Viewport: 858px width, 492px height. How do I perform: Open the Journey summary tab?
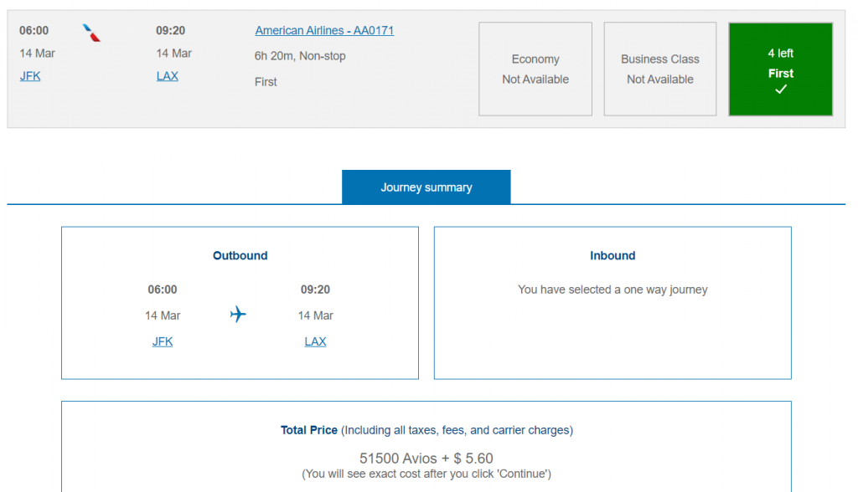pos(426,187)
